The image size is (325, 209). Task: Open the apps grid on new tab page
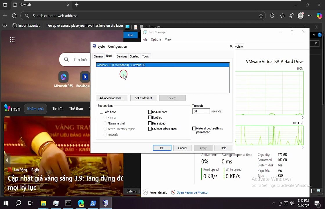(12, 40)
